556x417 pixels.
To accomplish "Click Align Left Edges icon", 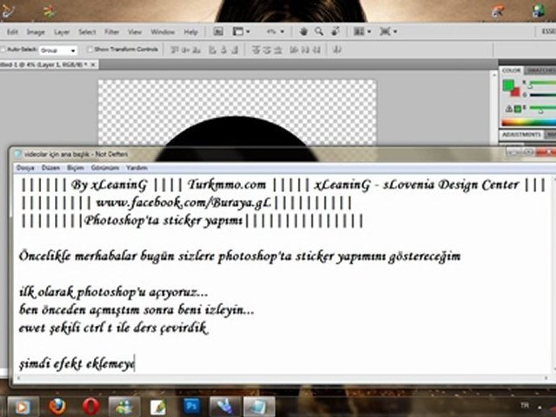I will pyautogui.click(x=212, y=50).
